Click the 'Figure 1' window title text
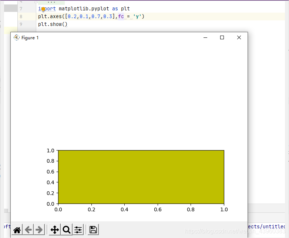289x238 pixels. click(30, 38)
